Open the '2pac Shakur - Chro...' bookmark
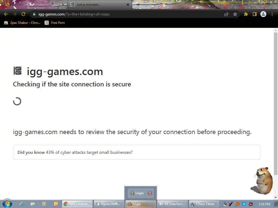Screen dimensions: 278x208 [22, 23]
